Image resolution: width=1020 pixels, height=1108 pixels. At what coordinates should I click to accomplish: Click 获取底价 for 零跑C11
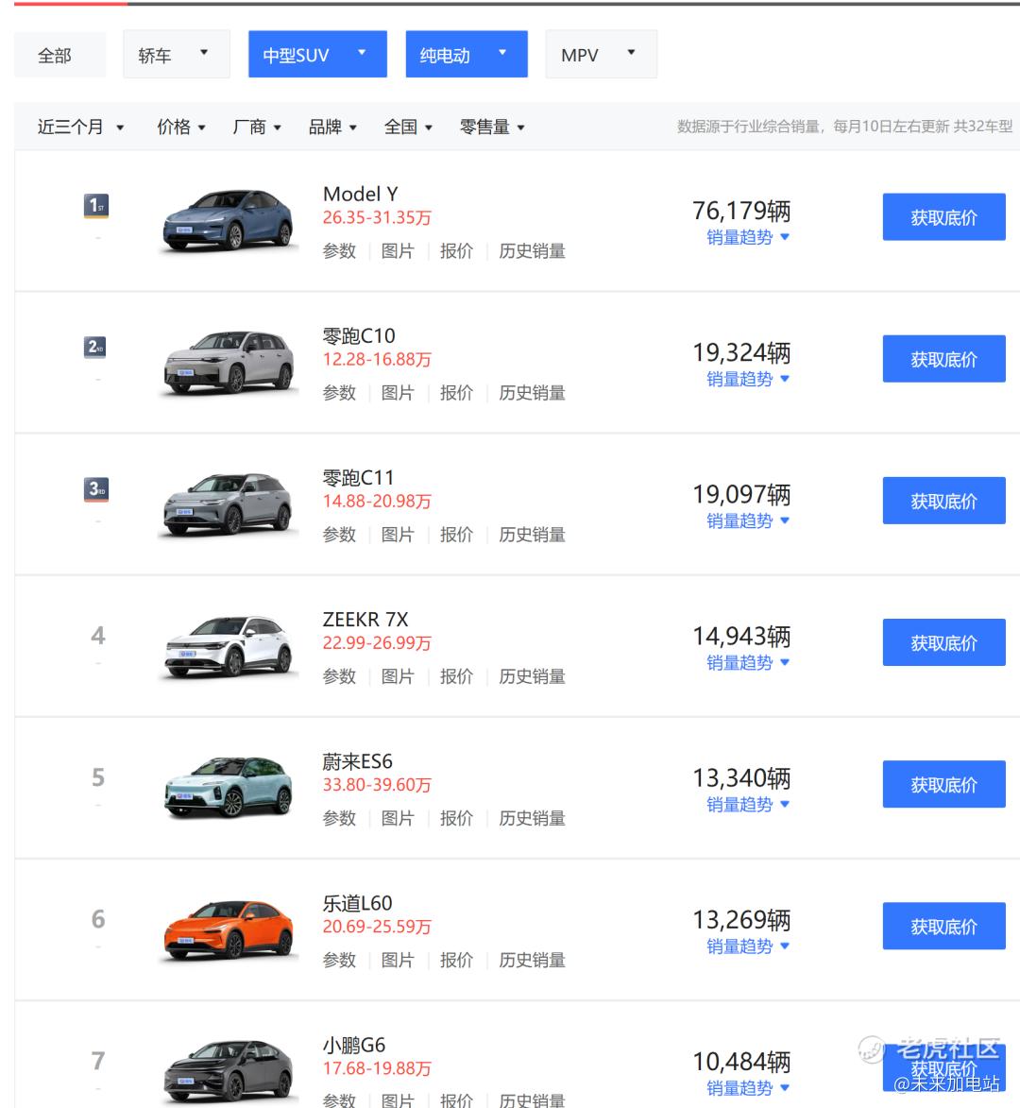(943, 501)
